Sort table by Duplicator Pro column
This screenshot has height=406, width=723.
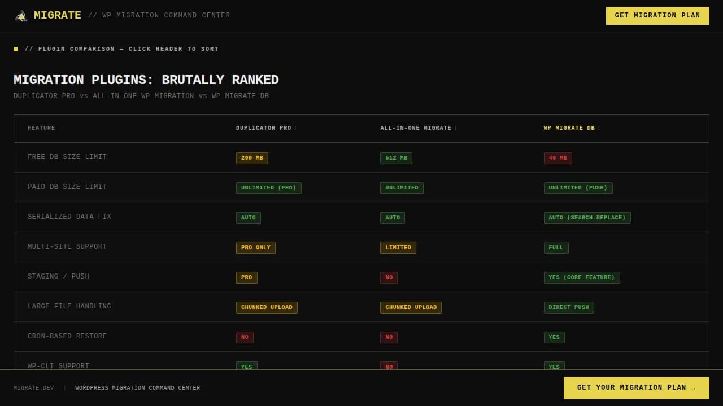tap(266, 128)
